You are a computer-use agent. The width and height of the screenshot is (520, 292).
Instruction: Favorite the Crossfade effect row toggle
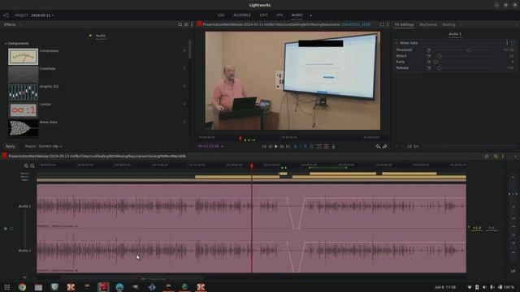click(x=184, y=68)
